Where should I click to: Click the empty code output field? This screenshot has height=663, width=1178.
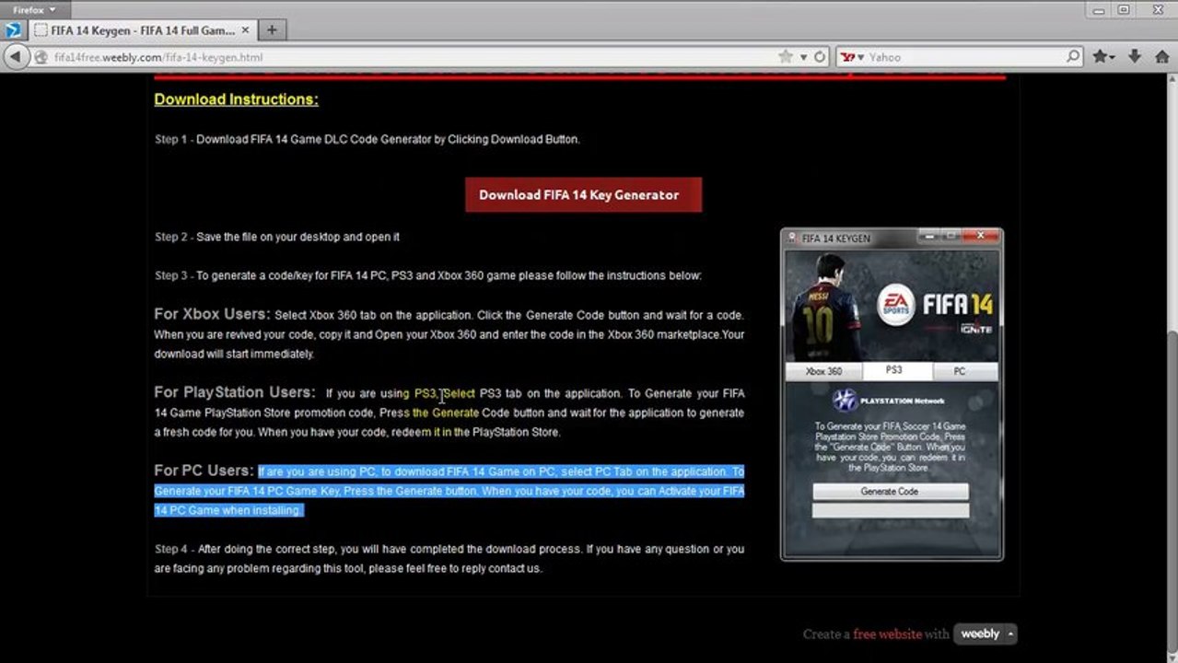[x=890, y=510]
